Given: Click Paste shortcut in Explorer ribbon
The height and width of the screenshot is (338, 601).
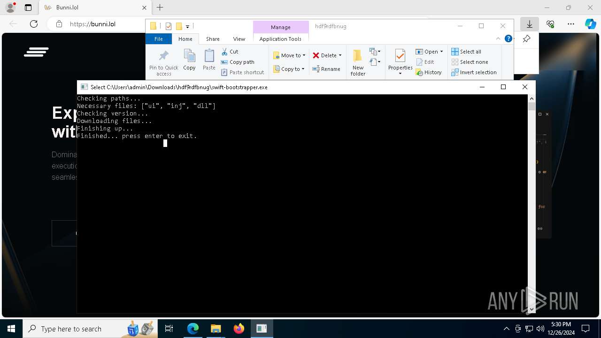Looking at the screenshot, I should tap(243, 72).
